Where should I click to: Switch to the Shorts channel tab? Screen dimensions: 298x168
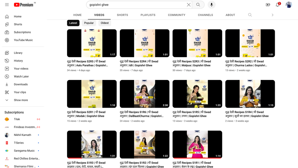pos(122,15)
